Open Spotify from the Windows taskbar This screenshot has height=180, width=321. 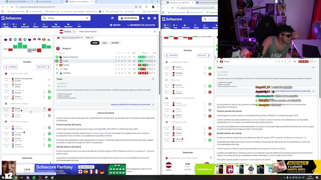point(34,178)
